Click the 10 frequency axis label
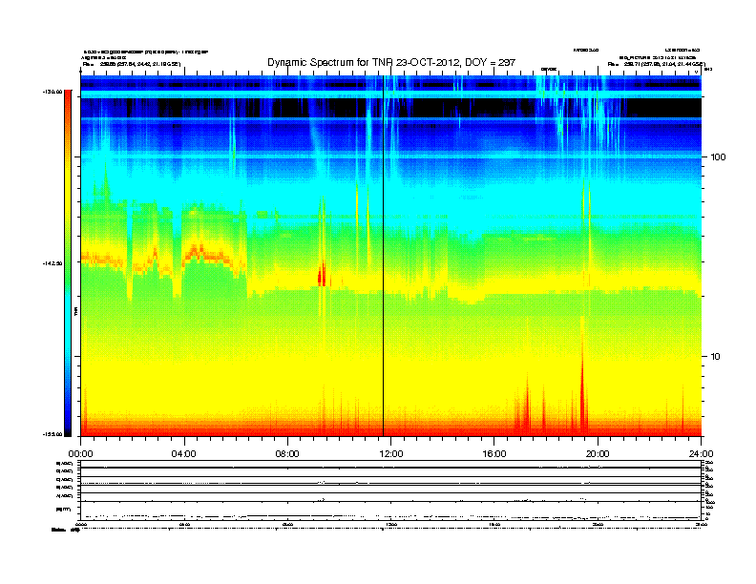The image size is (756, 584). point(716,357)
